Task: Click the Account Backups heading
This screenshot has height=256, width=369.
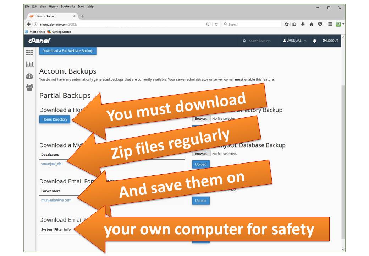Action: pos(68,71)
